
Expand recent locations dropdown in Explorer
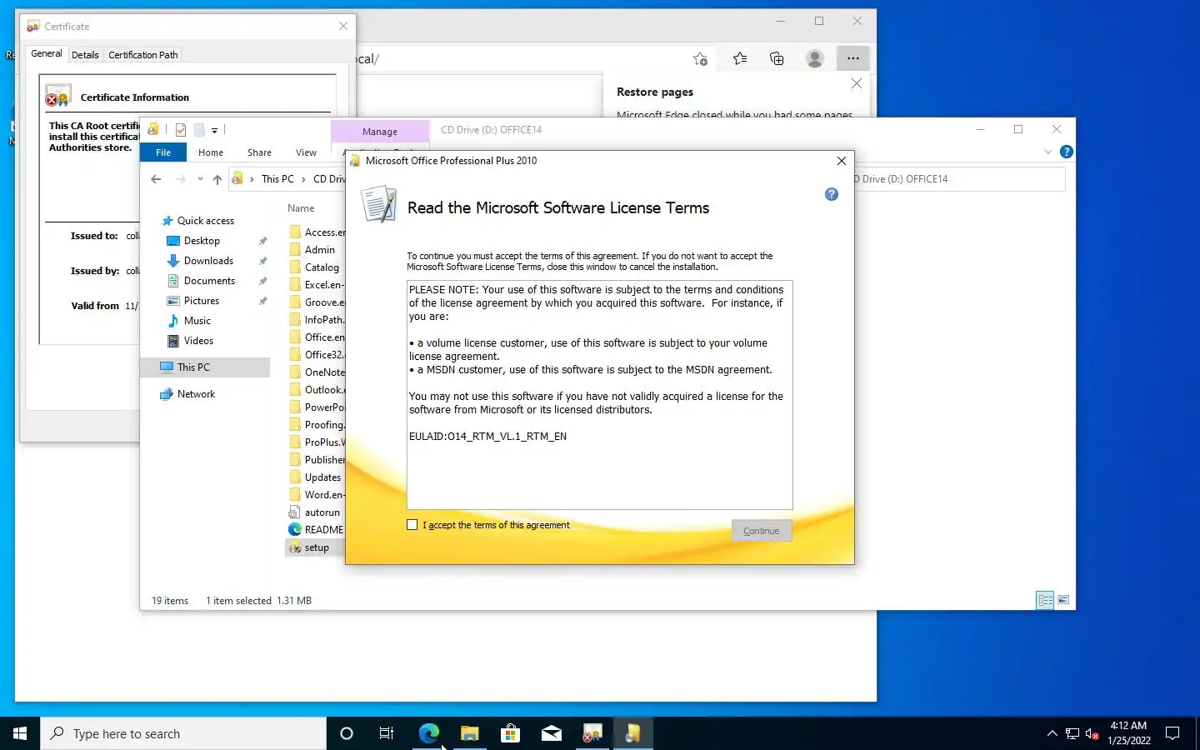[x=200, y=179]
